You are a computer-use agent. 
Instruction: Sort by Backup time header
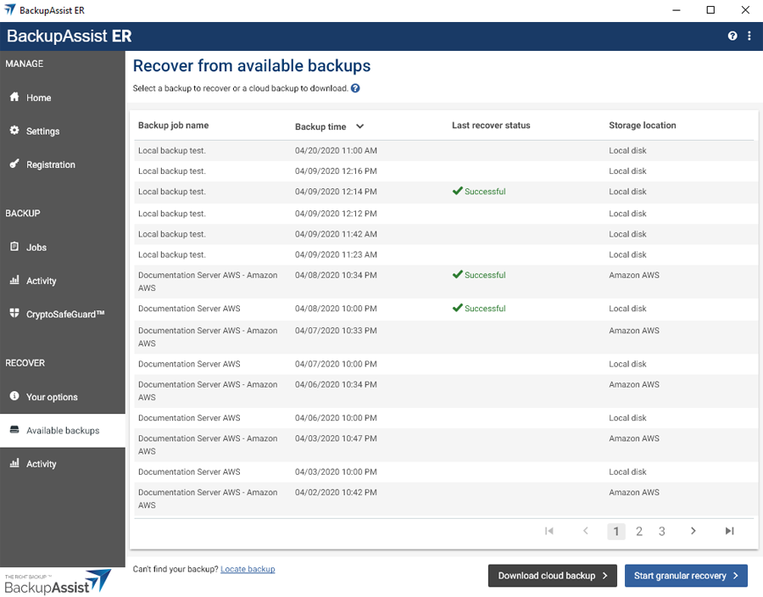(x=320, y=126)
